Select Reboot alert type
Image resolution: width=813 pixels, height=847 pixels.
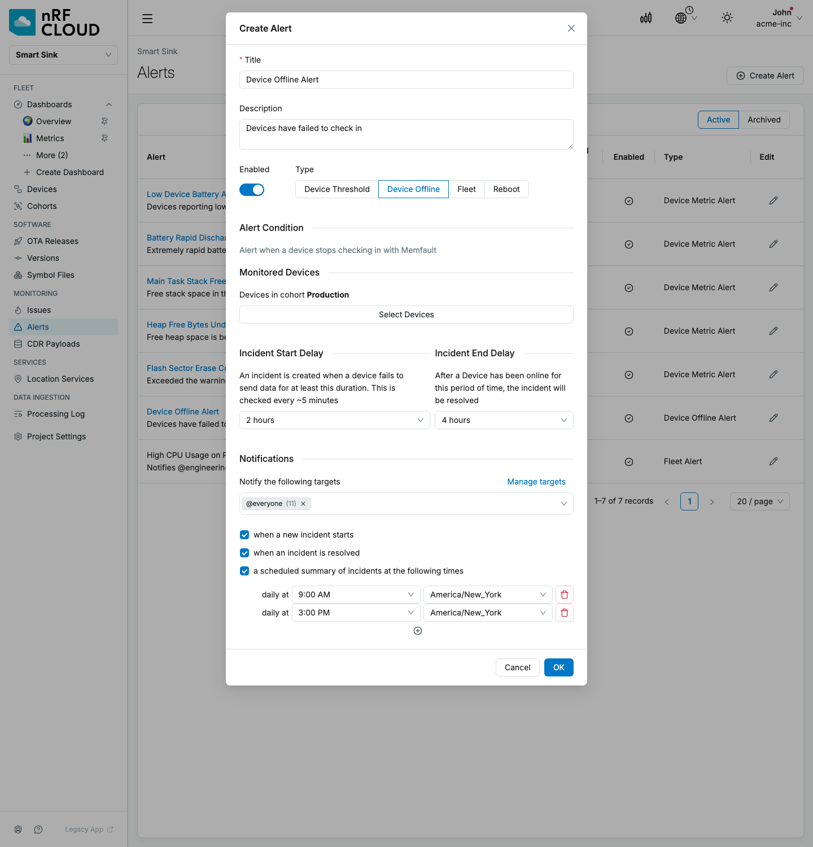pyautogui.click(x=506, y=189)
